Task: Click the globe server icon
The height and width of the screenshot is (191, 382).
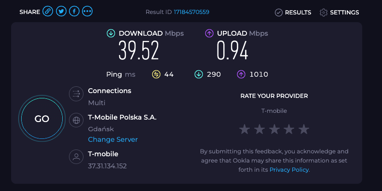Action: (x=76, y=120)
